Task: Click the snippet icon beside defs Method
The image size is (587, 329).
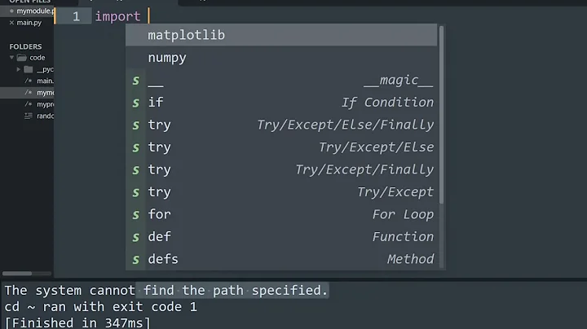Action: (136, 260)
